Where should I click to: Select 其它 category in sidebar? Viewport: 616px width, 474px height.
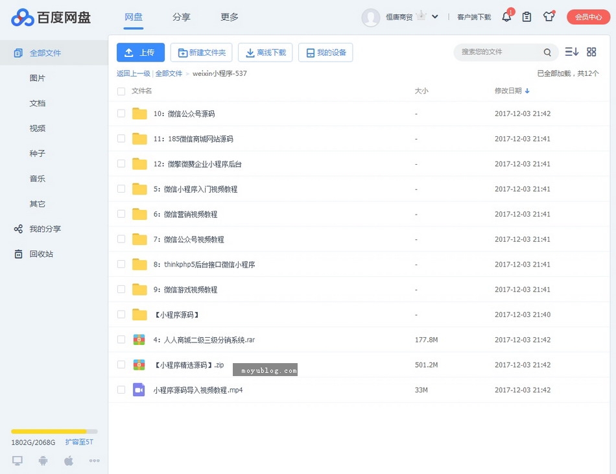tap(38, 204)
